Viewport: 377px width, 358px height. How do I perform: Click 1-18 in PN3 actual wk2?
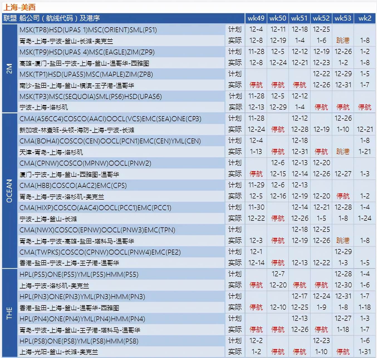point(365,307)
